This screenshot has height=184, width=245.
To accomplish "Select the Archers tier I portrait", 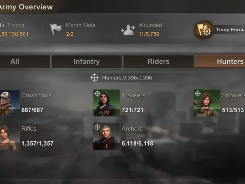I will pyautogui.click(x=107, y=136).
